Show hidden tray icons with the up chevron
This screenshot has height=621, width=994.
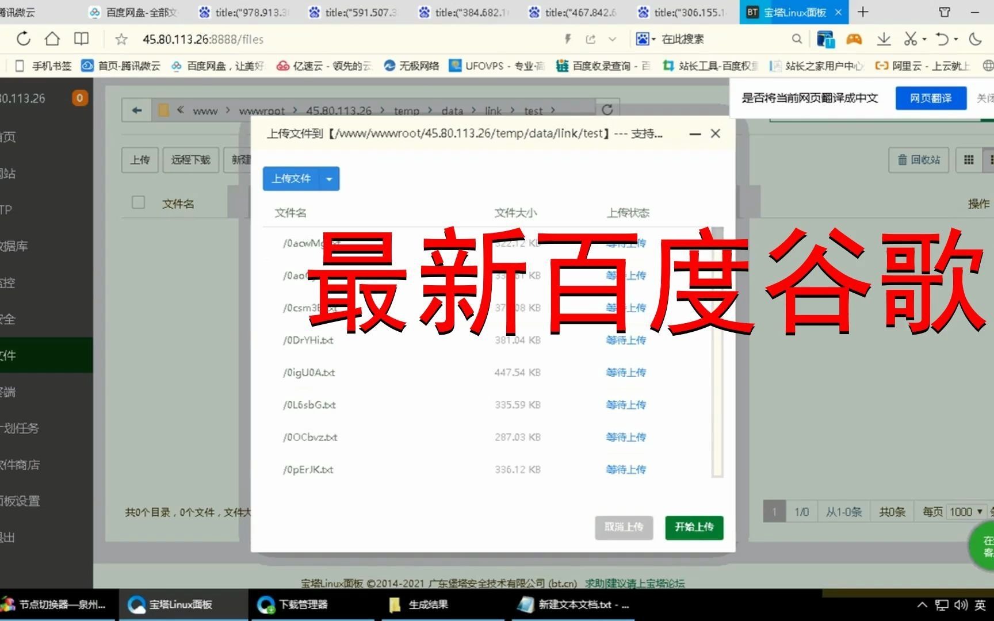(x=922, y=605)
